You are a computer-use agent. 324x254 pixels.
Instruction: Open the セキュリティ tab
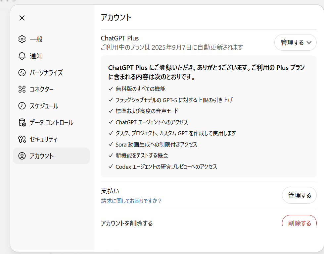coord(51,139)
